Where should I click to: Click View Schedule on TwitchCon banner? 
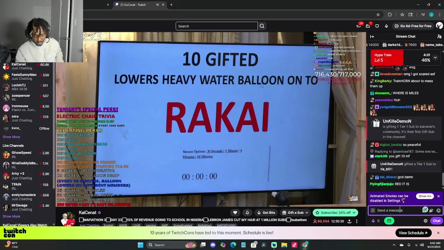[413, 233]
